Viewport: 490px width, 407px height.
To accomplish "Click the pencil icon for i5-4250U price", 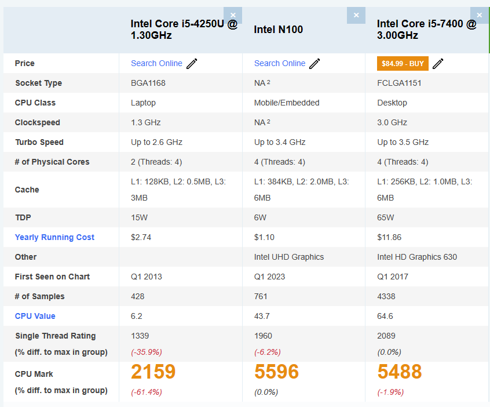I will coord(192,64).
